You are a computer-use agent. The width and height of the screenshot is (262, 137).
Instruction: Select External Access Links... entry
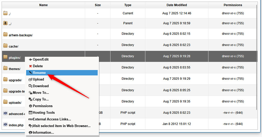point(62,119)
